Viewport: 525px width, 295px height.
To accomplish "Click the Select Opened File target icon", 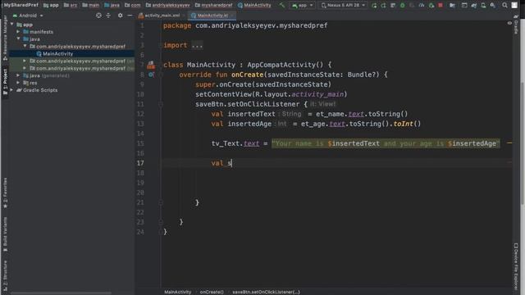I will 98,16.
